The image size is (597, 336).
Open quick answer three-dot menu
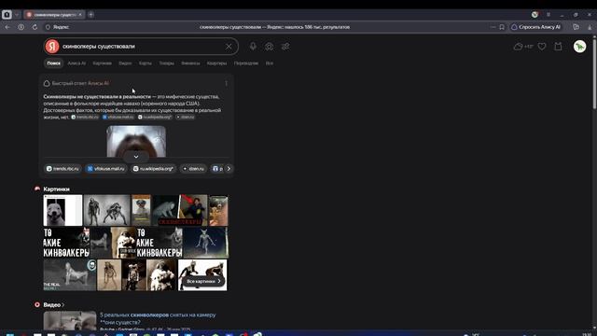226,83
